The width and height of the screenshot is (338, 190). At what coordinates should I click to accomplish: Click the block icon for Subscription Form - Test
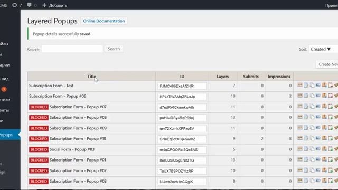[x=330, y=85]
